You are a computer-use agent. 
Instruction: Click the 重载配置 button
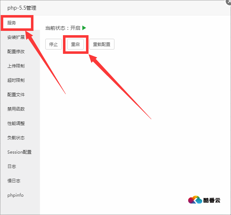[101, 45]
